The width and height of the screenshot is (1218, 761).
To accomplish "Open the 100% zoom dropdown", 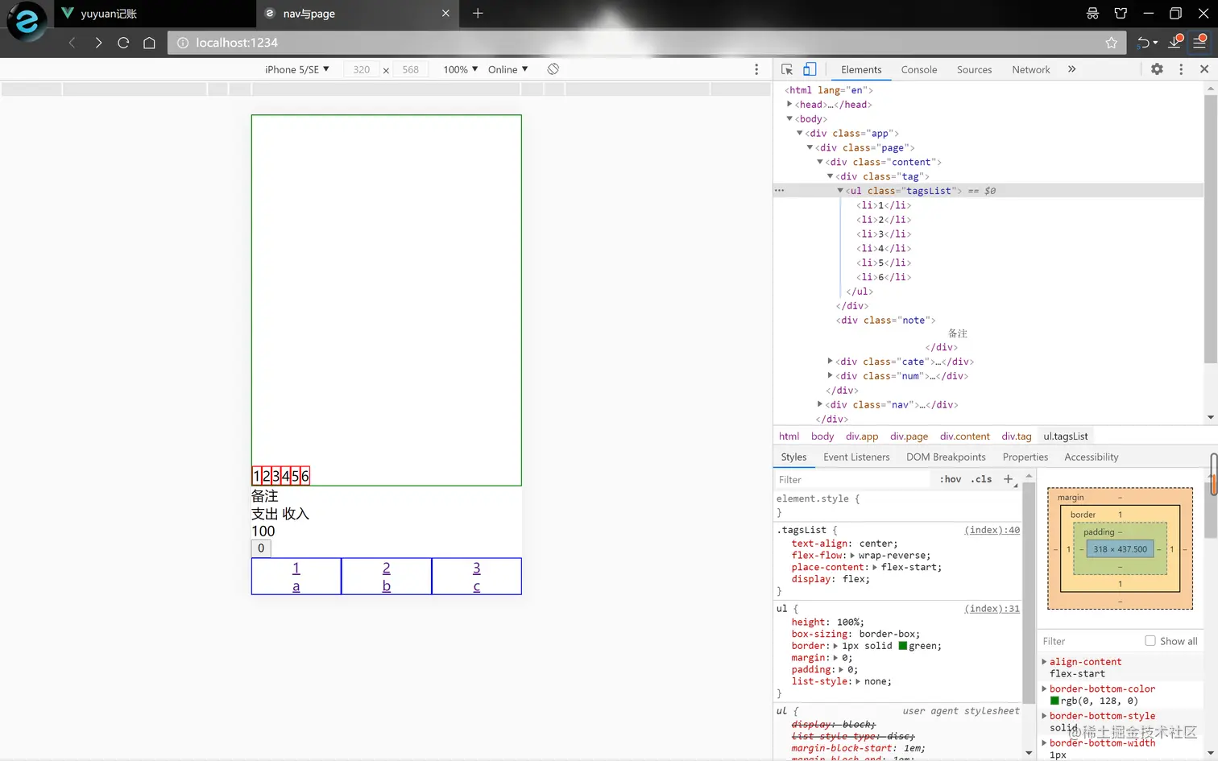I will click(461, 69).
